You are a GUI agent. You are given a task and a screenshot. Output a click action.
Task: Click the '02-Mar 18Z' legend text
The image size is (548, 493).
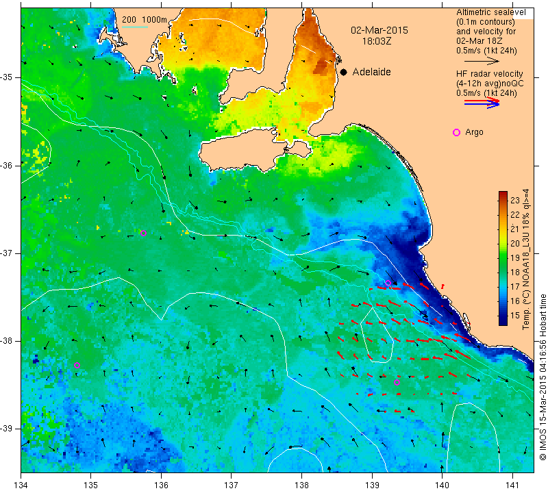[x=479, y=41]
